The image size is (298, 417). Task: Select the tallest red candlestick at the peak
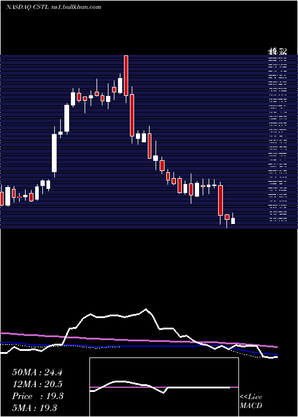(126, 76)
